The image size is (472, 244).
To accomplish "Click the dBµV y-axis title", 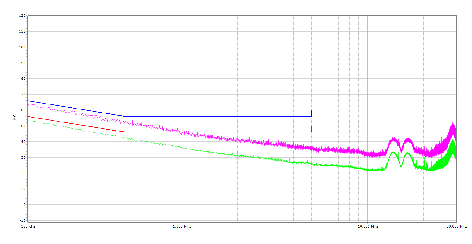I will 15,118.
